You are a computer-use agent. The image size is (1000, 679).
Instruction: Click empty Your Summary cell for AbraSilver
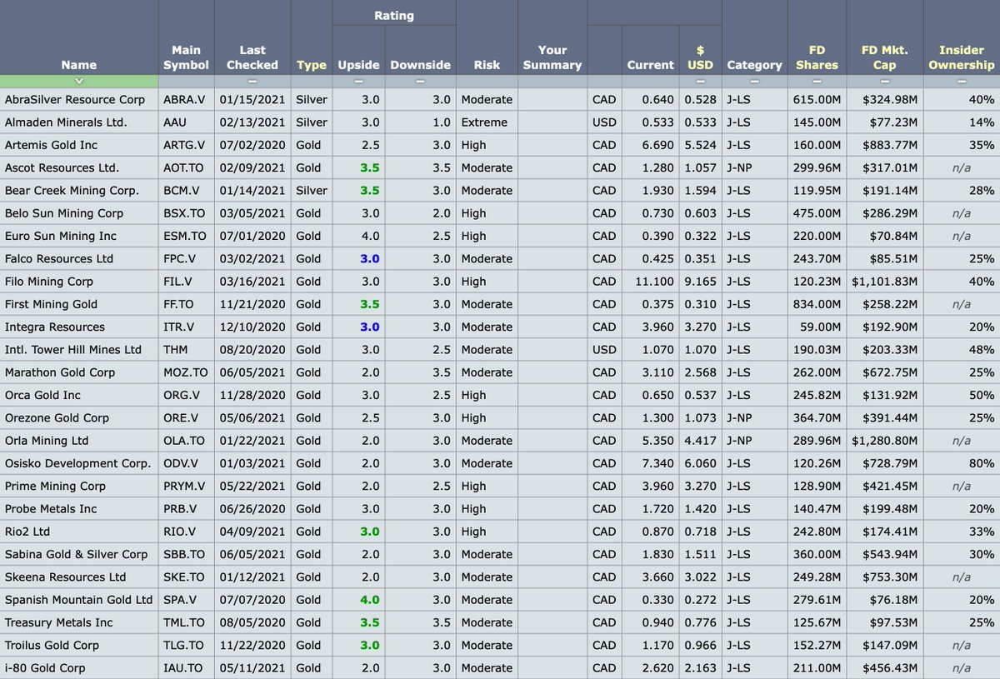tap(552, 99)
